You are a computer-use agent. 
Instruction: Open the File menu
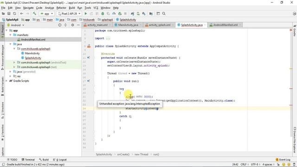click(3, 8)
